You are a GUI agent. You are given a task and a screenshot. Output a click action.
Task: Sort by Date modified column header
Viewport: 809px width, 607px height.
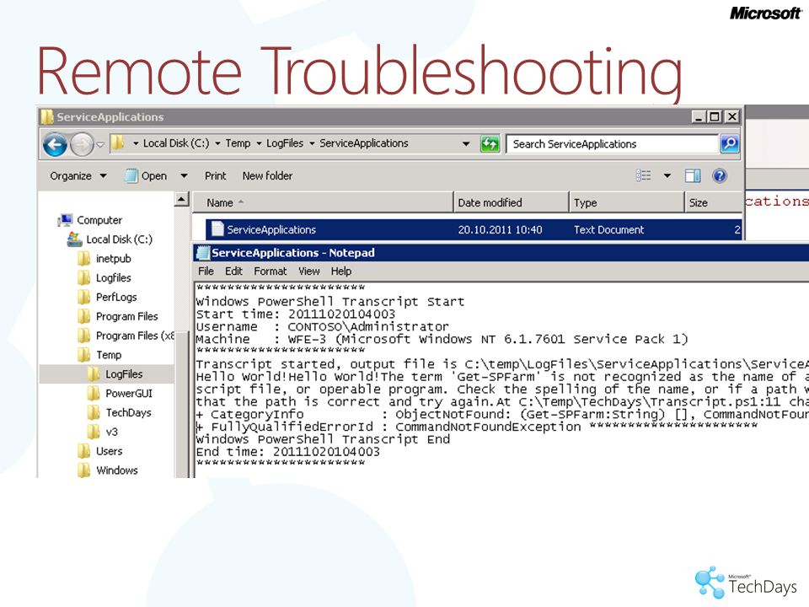(512, 203)
